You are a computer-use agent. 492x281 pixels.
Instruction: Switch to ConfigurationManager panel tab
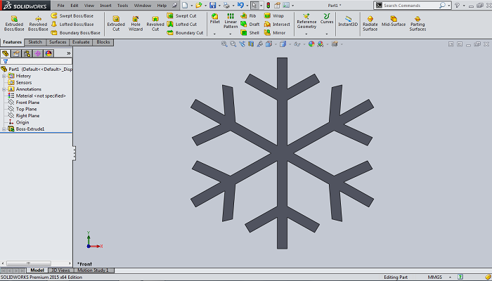coord(27,53)
